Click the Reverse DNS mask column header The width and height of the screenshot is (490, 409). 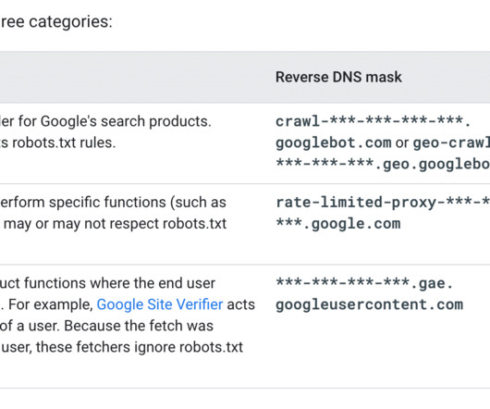338,77
